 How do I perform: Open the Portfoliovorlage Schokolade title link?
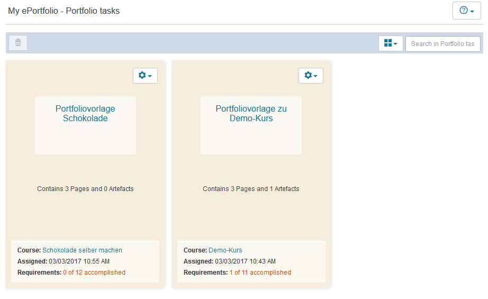pyautogui.click(x=85, y=114)
